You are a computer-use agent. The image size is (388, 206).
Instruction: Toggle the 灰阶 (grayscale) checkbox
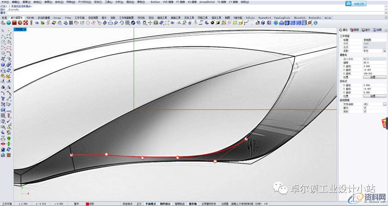pos(365,112)
